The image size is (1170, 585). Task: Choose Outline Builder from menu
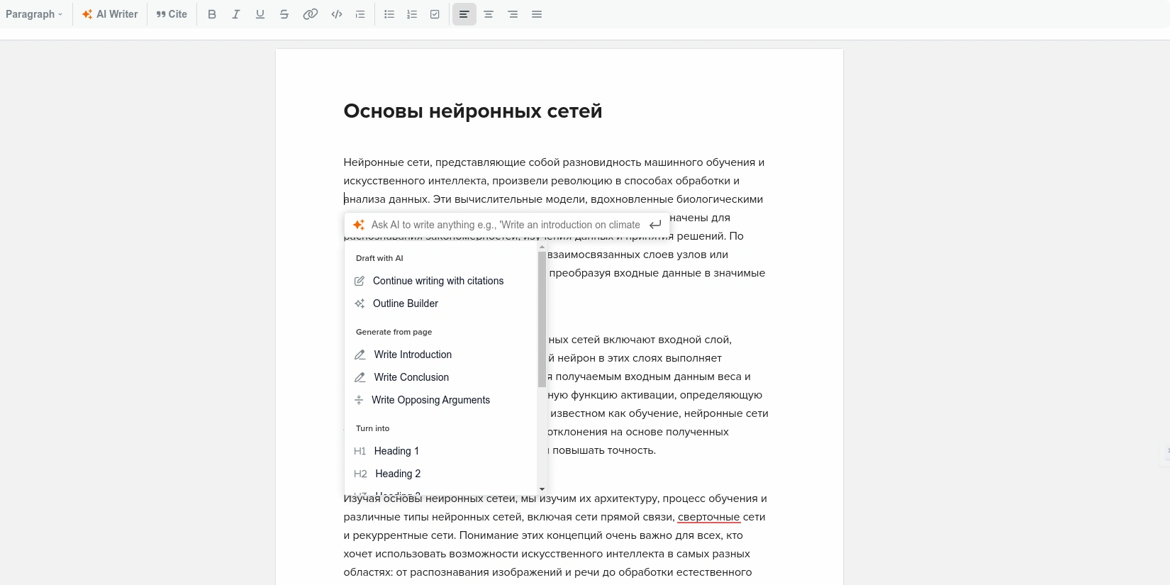pos(405,303)
